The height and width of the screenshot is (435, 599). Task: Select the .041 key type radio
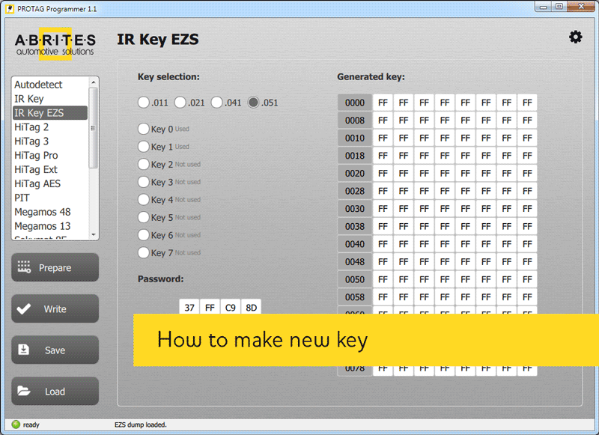(216, 103)
